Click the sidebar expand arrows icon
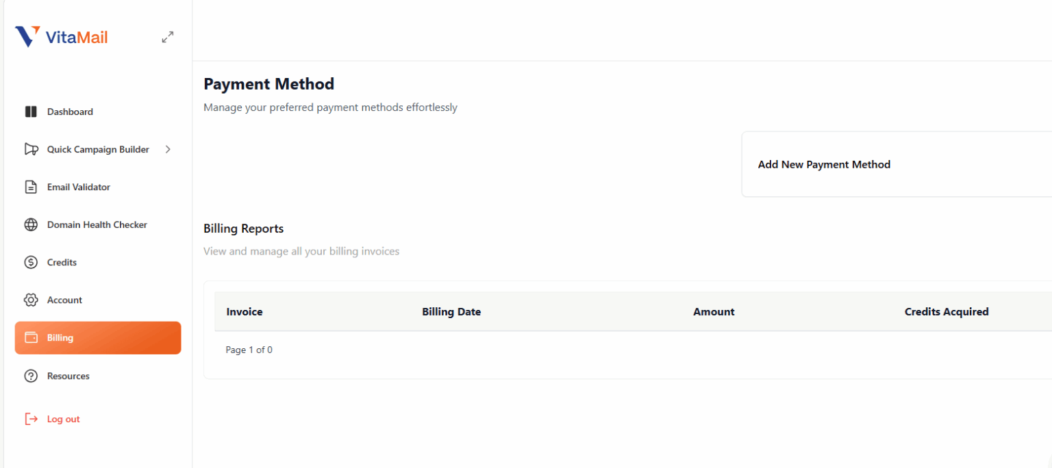The height and width of the screenshot is (468, 1052). click(x=168, y=37)
